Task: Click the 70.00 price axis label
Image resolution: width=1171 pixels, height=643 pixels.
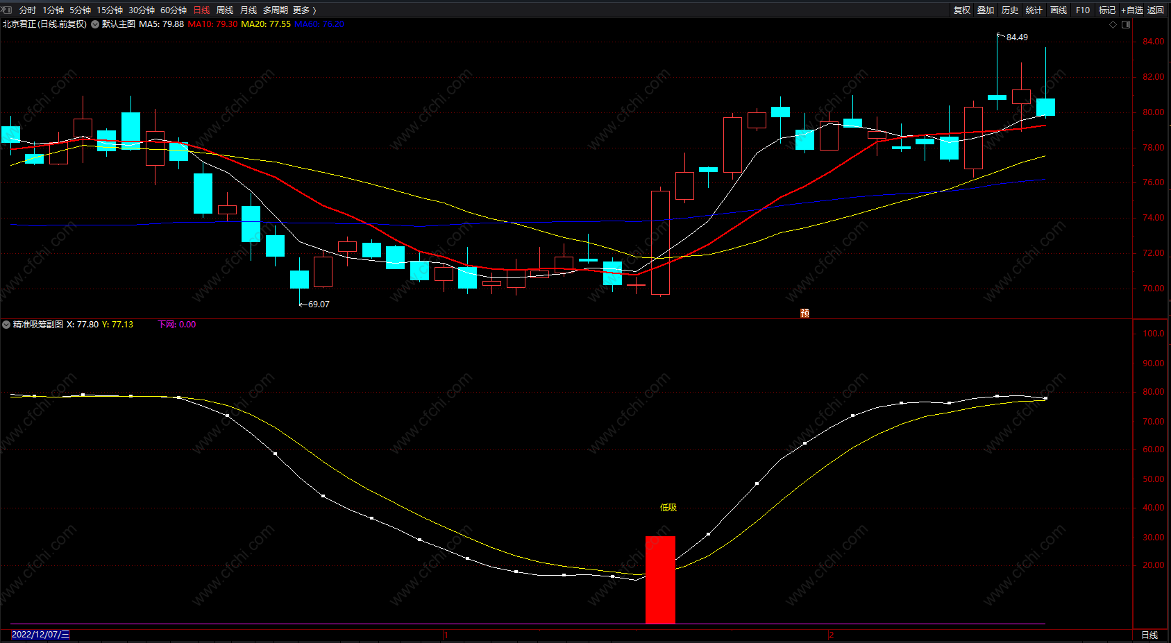Action: pos(1154,289)
